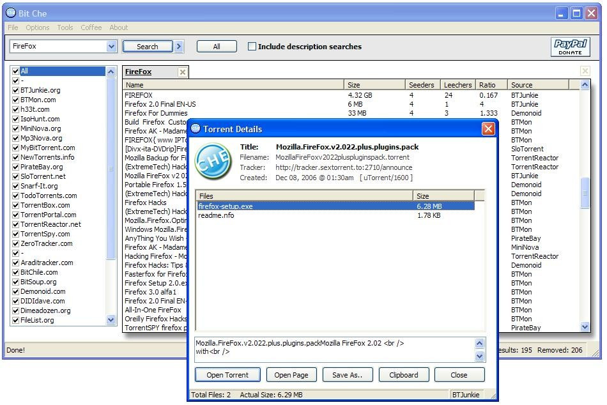Expand the FireFox search term dropdown
This screenshot has height=405, width=607.
[x=112, y=47]
